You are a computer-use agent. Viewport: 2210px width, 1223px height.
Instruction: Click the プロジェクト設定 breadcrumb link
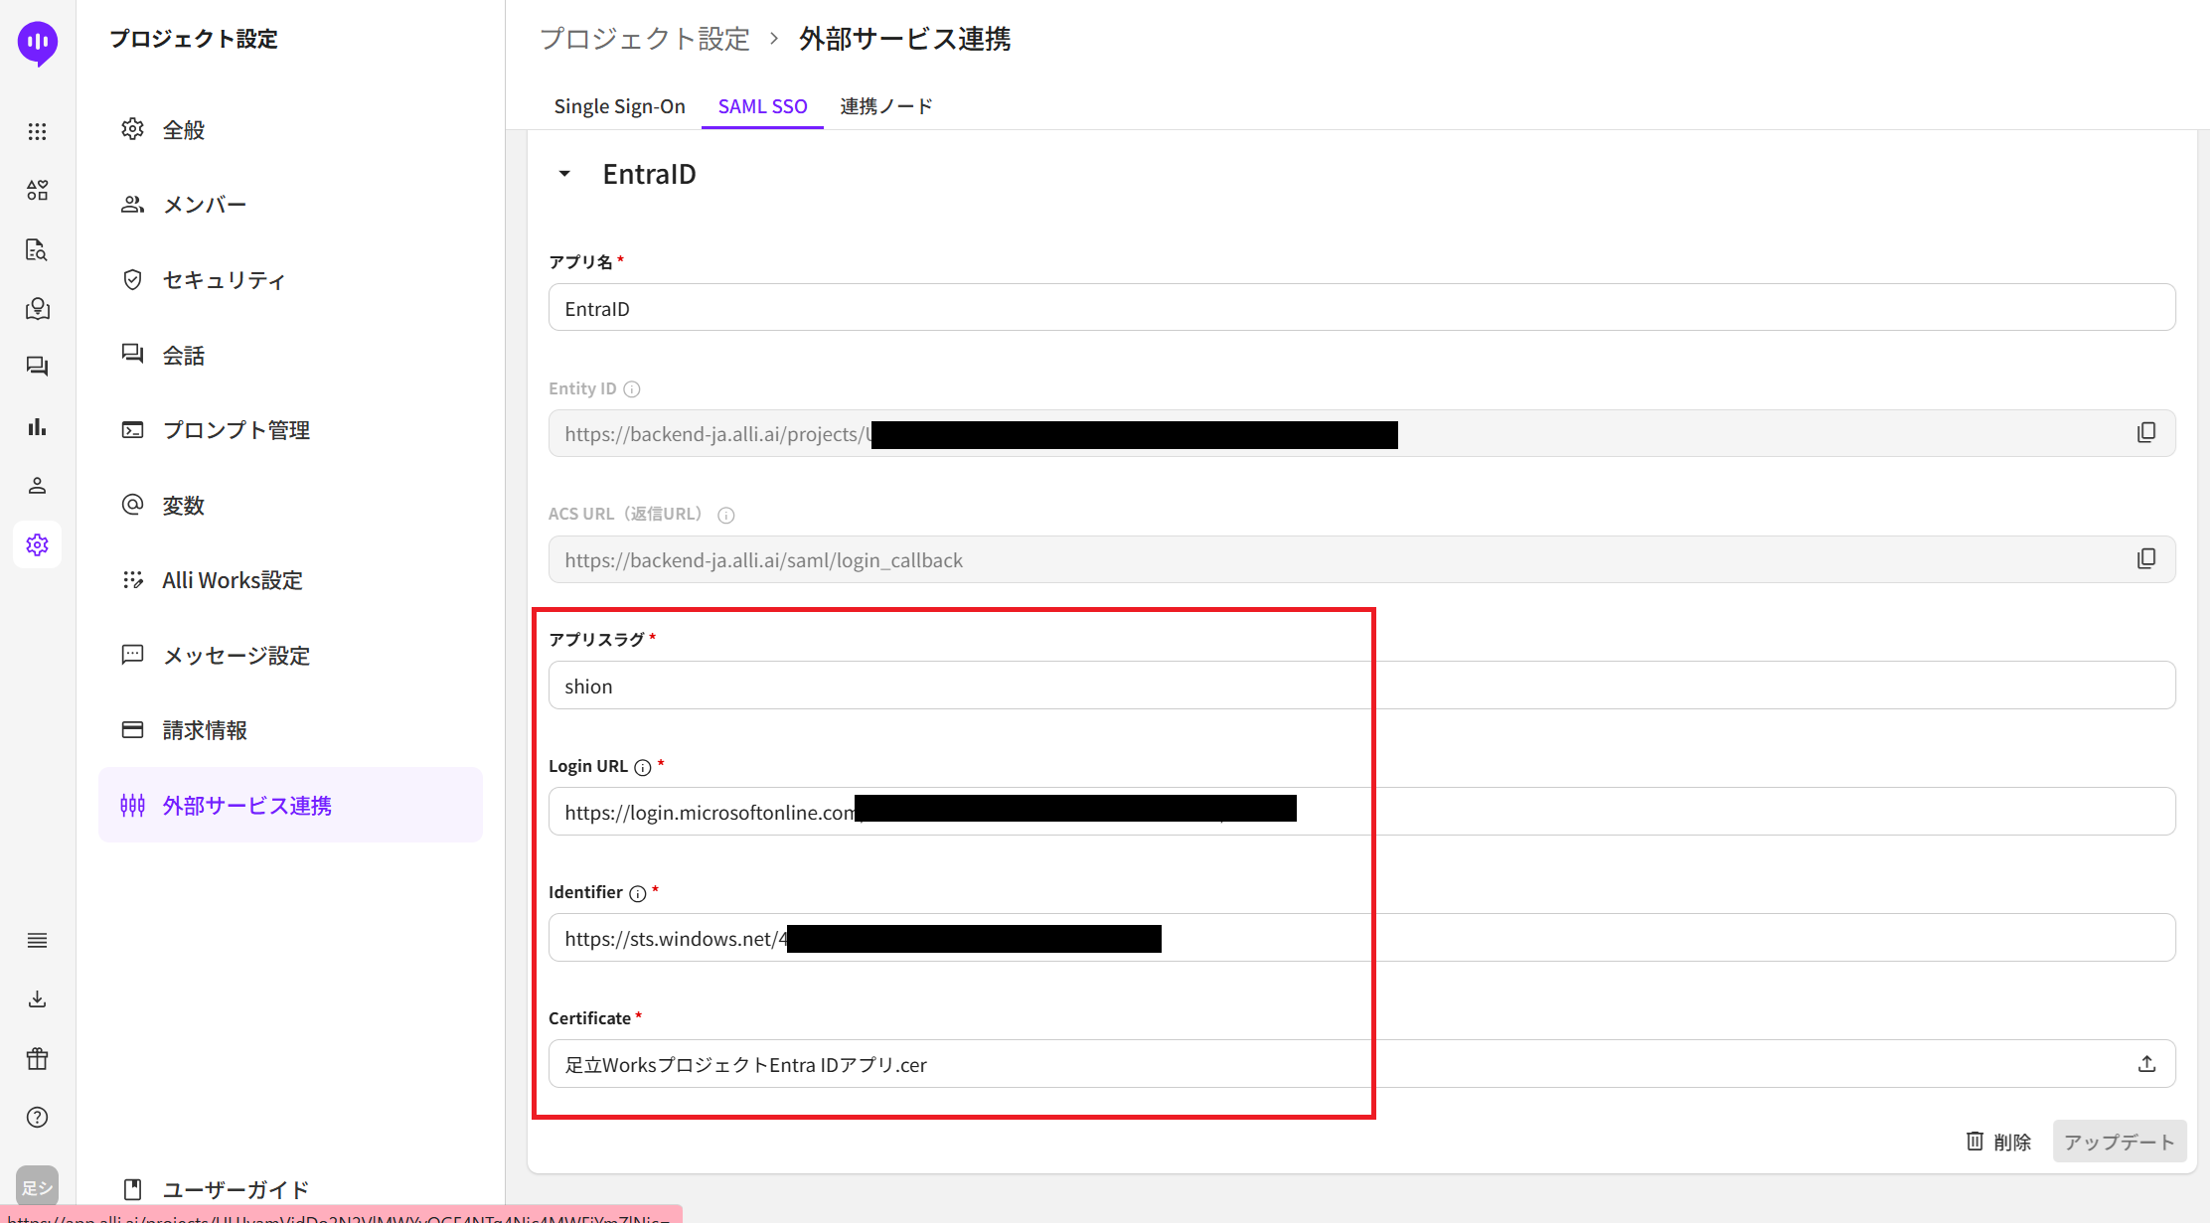tap(644, 39)
